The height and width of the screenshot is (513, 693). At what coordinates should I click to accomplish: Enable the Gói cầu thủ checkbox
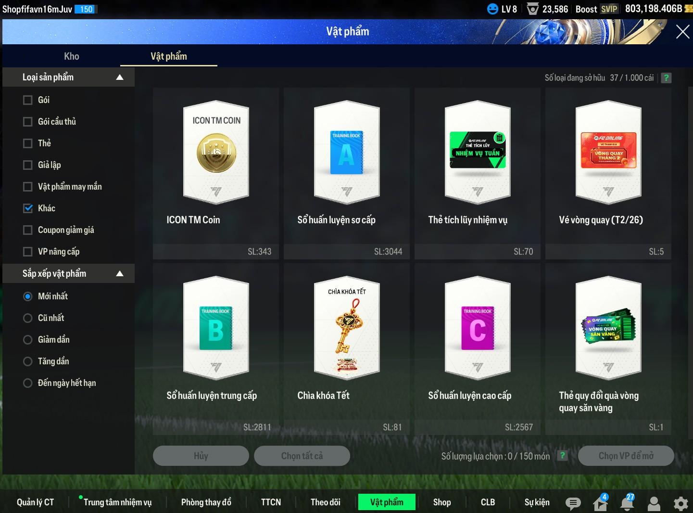point(28,122)
